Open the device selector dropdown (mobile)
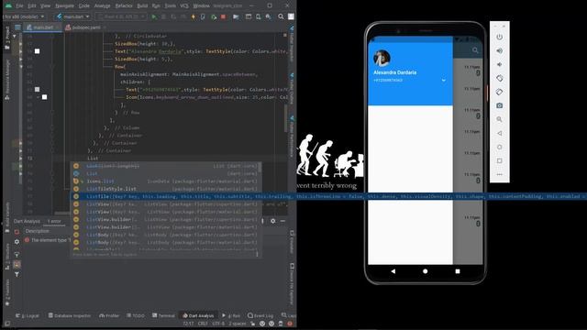Viewport: 587px width, 330px height. [23, 16]
